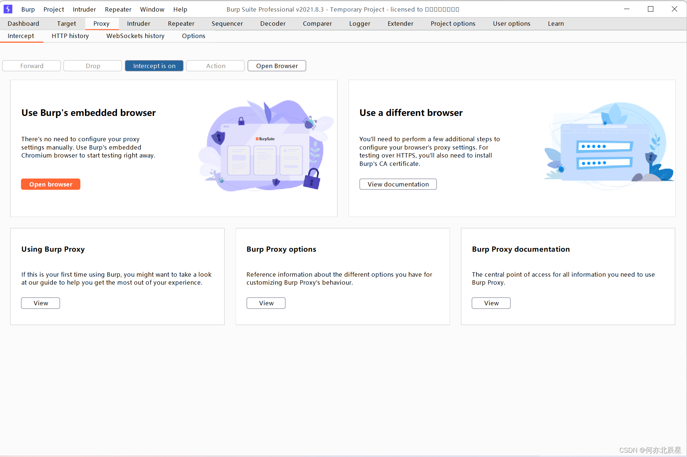Maximize the Burp Suite window
The height and width of the screenshot is (457, 687).
[x=650, y=9]
